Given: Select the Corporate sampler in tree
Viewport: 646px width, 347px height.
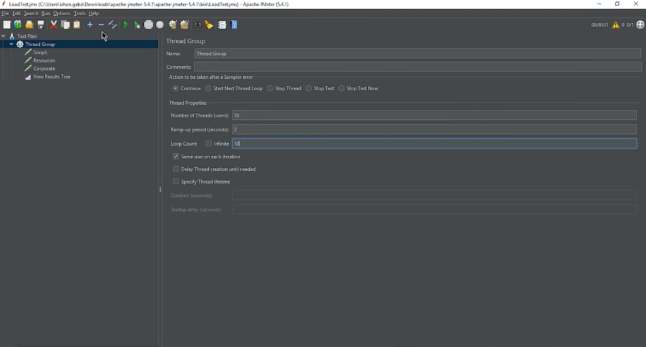Looking at the screenshot, I should 44,69.
